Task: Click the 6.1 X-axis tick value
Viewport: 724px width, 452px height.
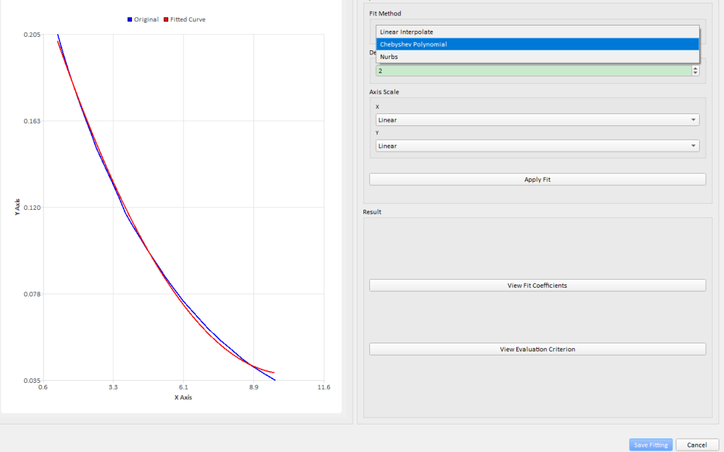Action: tap(183, 388)
